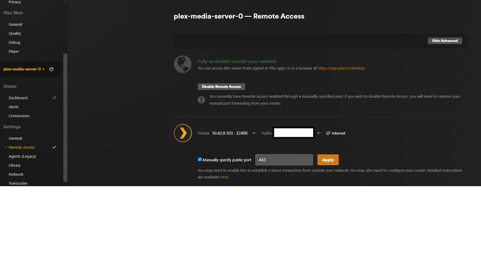Click the Settings section header

(x=12, y=127)
